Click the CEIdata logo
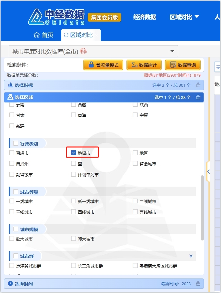 56,17
